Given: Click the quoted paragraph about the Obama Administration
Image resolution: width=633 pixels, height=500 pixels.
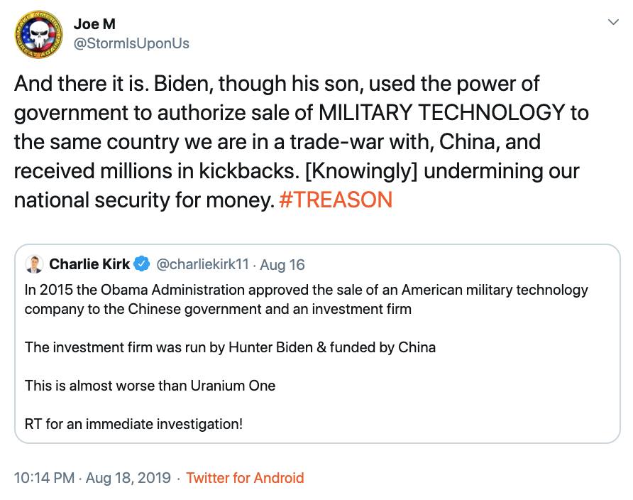Looking at the screenshot, I should (x=305, y=299).
